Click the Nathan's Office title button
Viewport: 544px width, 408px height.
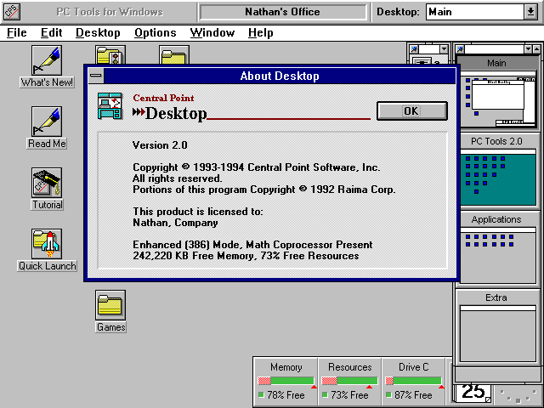tap(282, 12)
